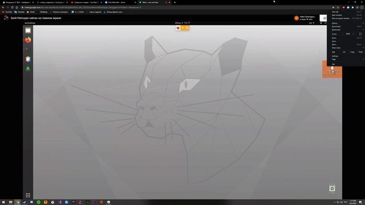365x205 pixels.
Task: Choose Exit in Chrome menu
Action: point(346,64)
